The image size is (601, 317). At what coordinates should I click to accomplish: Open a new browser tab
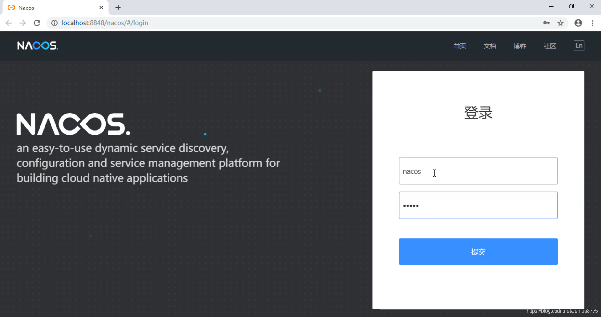click(118, 8)
